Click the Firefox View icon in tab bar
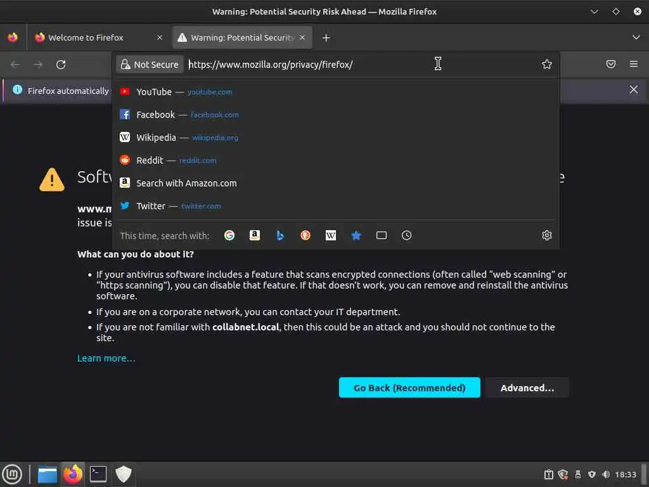This screenshot has width=649, height=487. pos(13,37)
